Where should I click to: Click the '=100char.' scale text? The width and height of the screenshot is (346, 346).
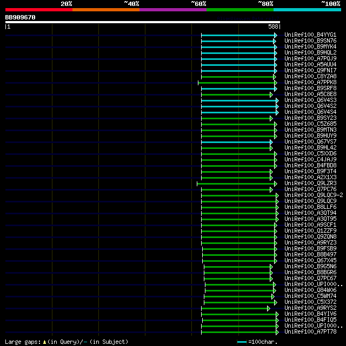pyautogui.click(x=263, y=342)
